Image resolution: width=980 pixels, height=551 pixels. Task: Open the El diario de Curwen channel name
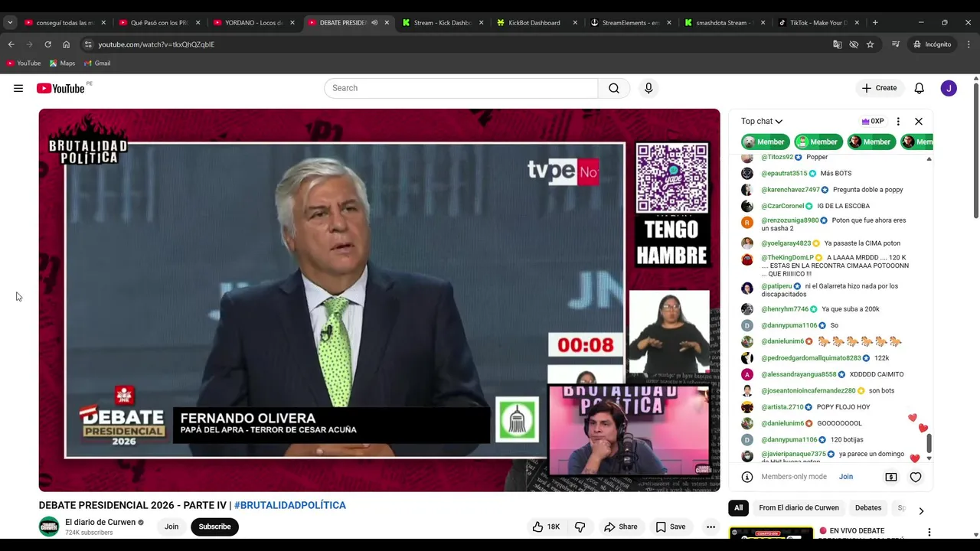tap(100, 522)
